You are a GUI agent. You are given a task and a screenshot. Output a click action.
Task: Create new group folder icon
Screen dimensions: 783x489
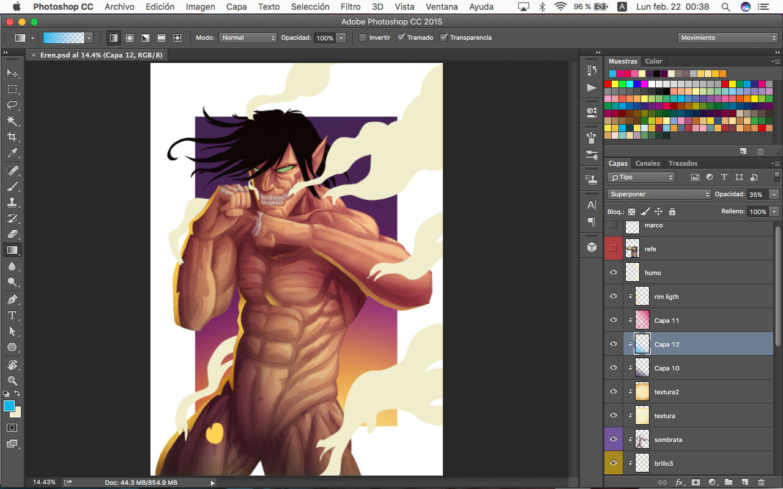tap(729, 482)
